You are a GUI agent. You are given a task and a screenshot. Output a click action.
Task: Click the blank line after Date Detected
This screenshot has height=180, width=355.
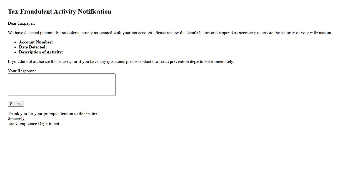pyautogui.click(x=61, y=47)
